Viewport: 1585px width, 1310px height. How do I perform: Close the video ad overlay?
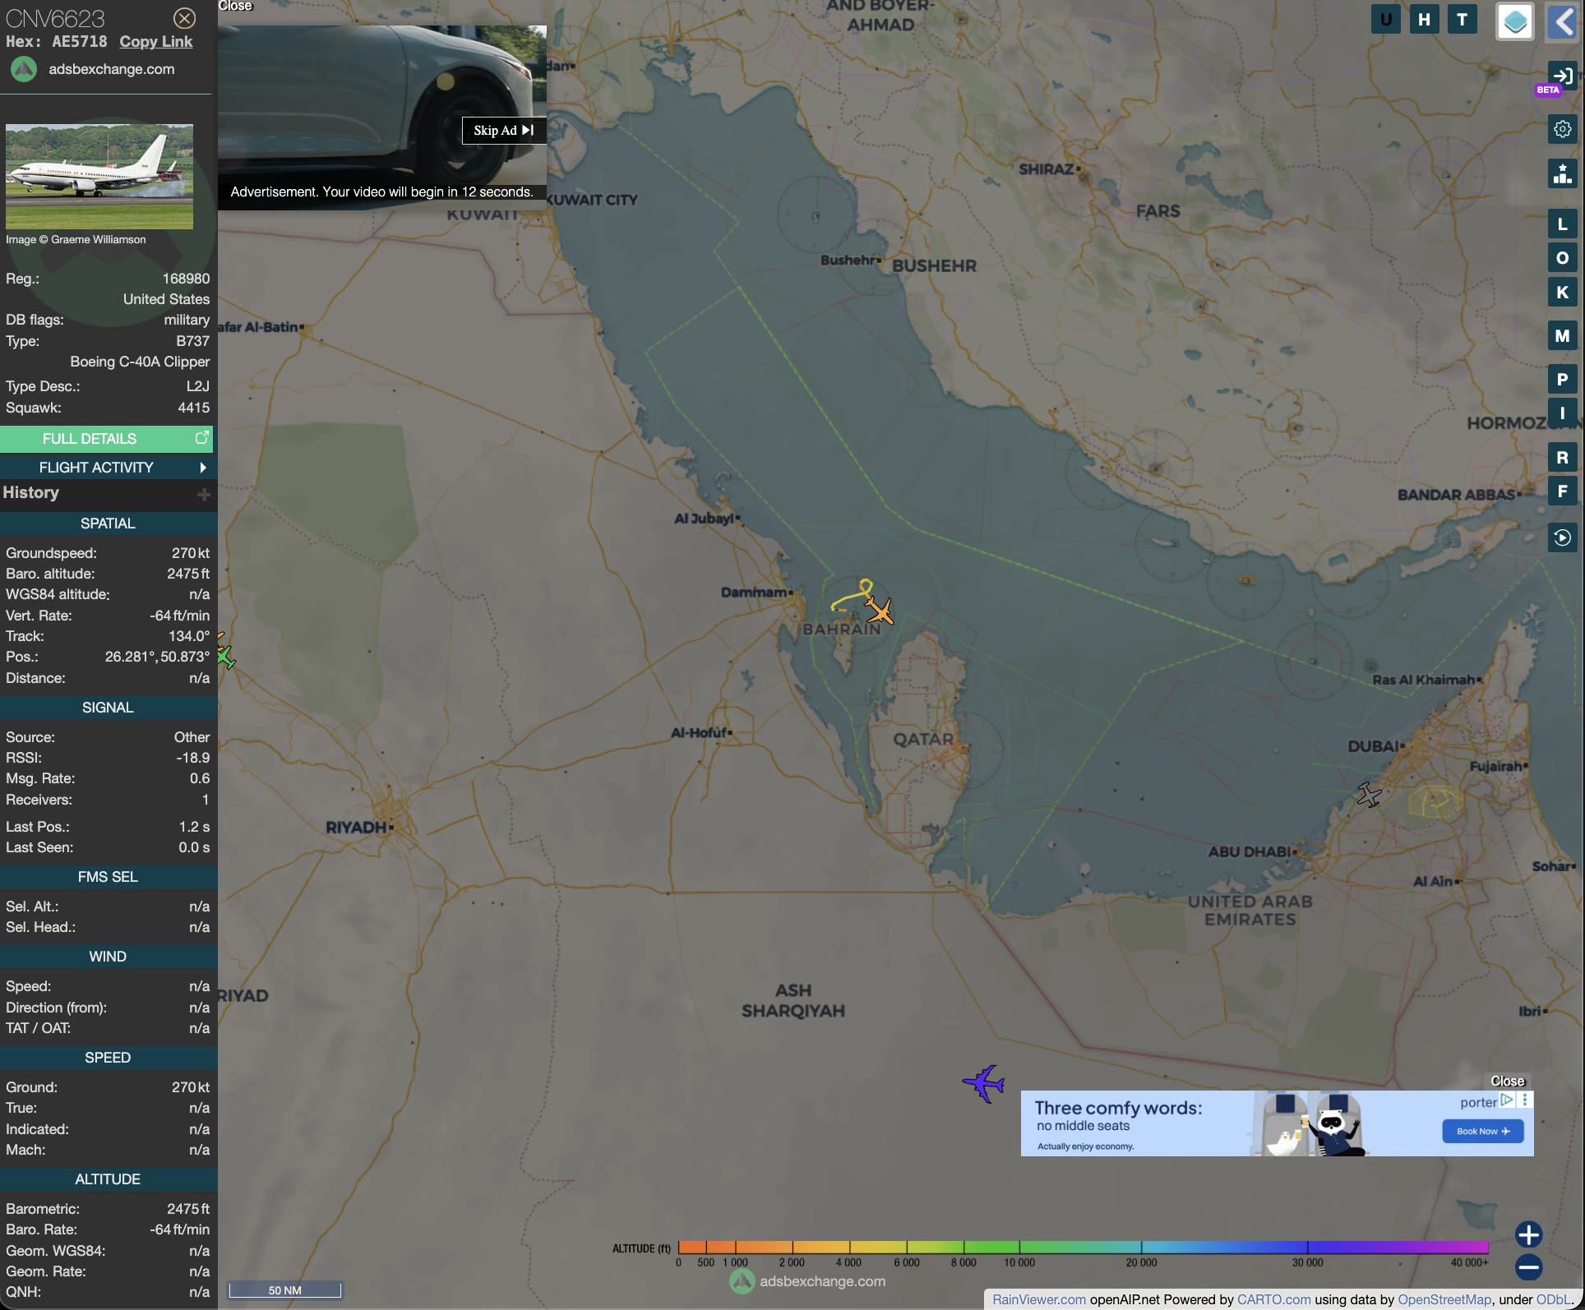[235, 6]
